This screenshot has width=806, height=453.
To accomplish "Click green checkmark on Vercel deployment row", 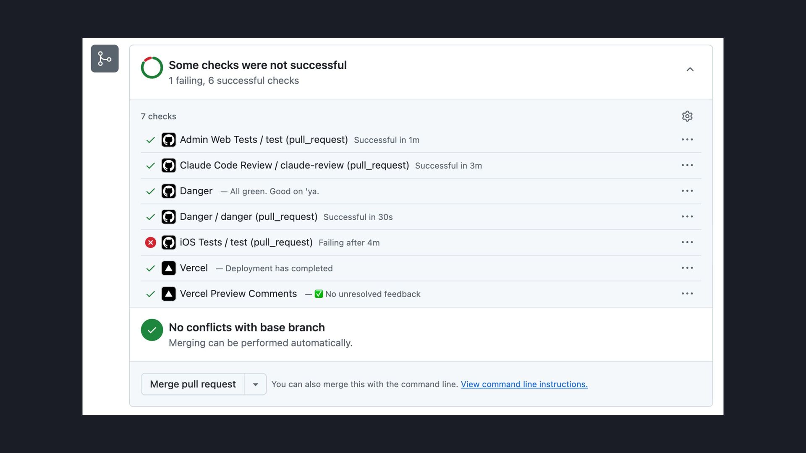I will click(150, 268).
